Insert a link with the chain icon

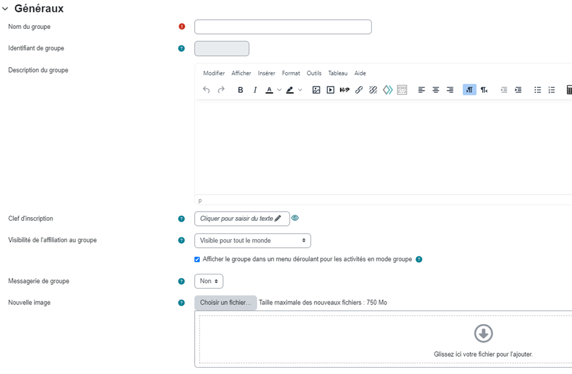(359, 90)
